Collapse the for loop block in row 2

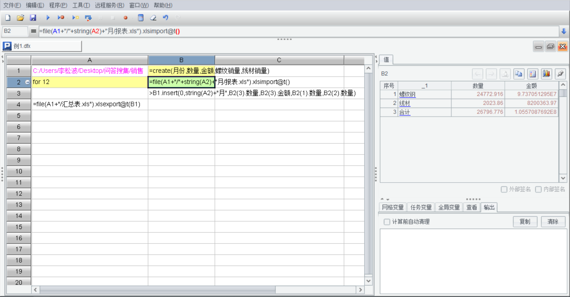point(27,82)
